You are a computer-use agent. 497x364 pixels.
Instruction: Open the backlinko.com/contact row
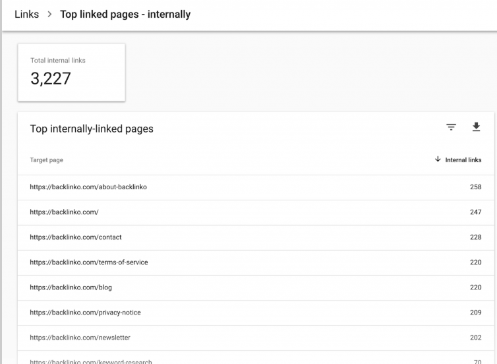click(x=256, y=237)
